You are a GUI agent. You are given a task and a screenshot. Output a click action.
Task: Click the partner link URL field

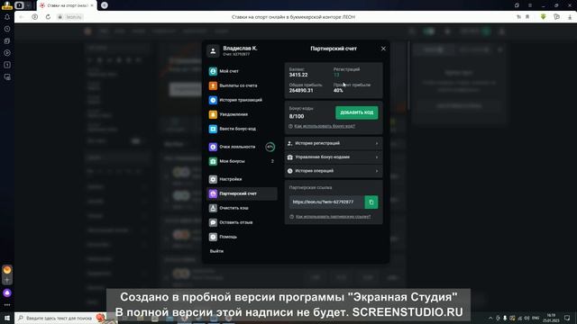(326, 202)
